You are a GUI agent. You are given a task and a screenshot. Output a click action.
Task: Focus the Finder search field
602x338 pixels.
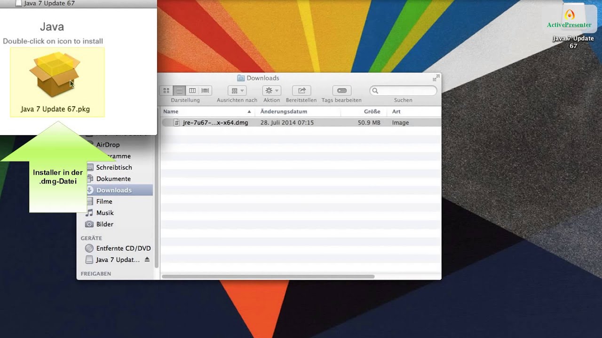coord(403,91)
